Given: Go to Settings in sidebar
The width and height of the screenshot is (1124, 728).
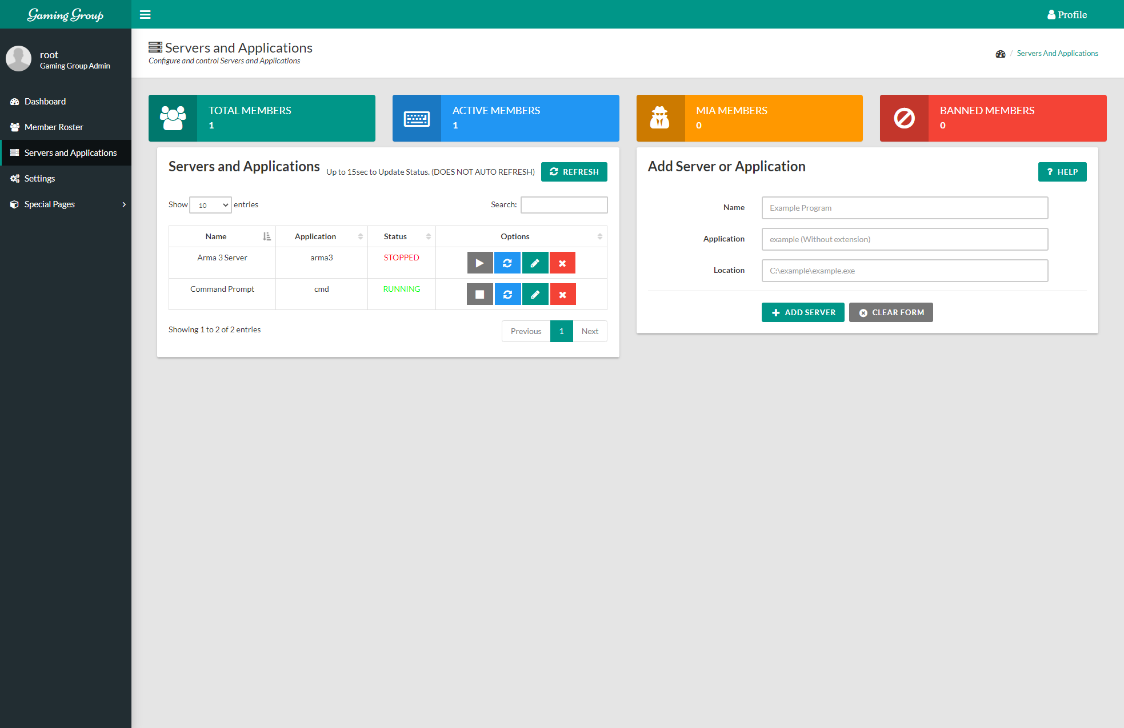Looking at the screenshot, I should 39,179.
